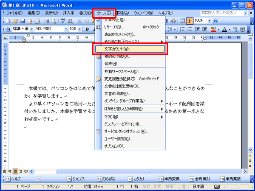Screen dimensions: 255x191
Task: Click the horizontal scrollbar thumb
Action: [x=149, y=171]
